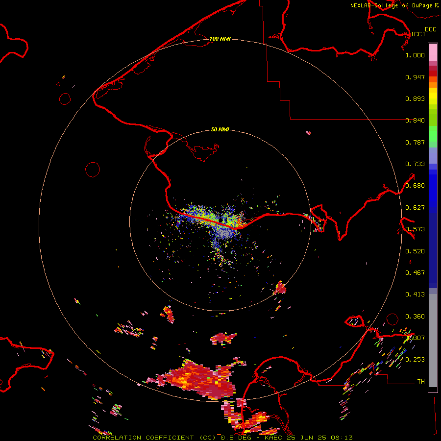Click the 0.520 scale value
This screenshot has width=441, height=441.
[415, 251]
